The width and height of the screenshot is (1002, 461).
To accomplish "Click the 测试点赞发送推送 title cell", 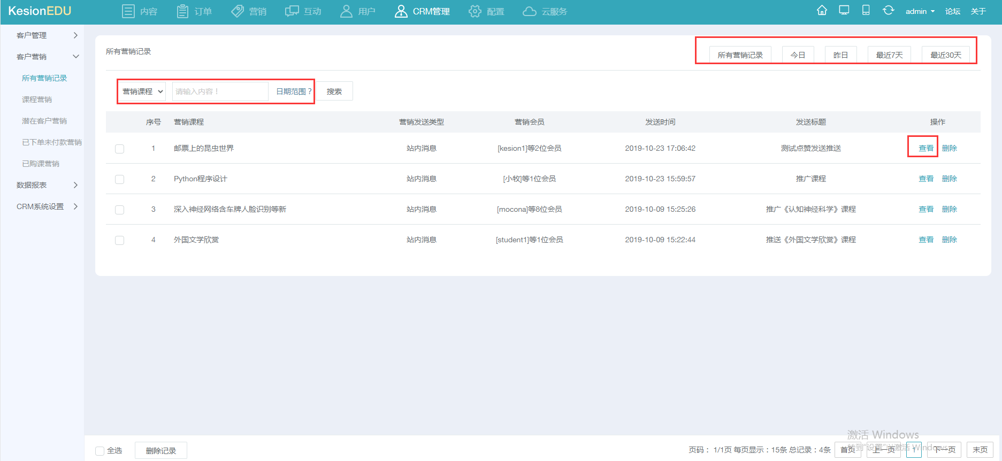I will coord(811,148).
